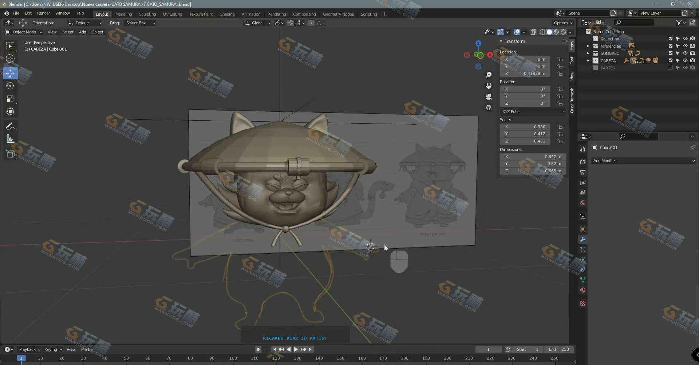Uncheck the Collection exclude checkbox
Viewport: 699px width, 365px height.
point(671,39)
